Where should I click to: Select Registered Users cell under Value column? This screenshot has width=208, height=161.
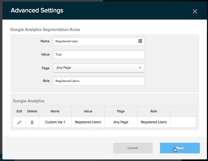pyautogui.click(x=88, y=122)
